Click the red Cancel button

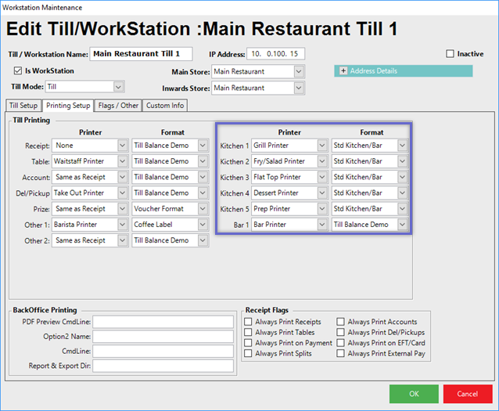467,394
